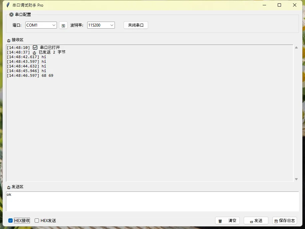Minimize the 串口调试助手 Pro window
305x229 pixels.
coord(264,5)
